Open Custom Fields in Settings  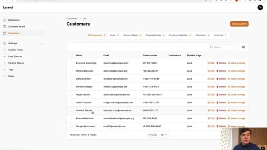pos(15,50)
